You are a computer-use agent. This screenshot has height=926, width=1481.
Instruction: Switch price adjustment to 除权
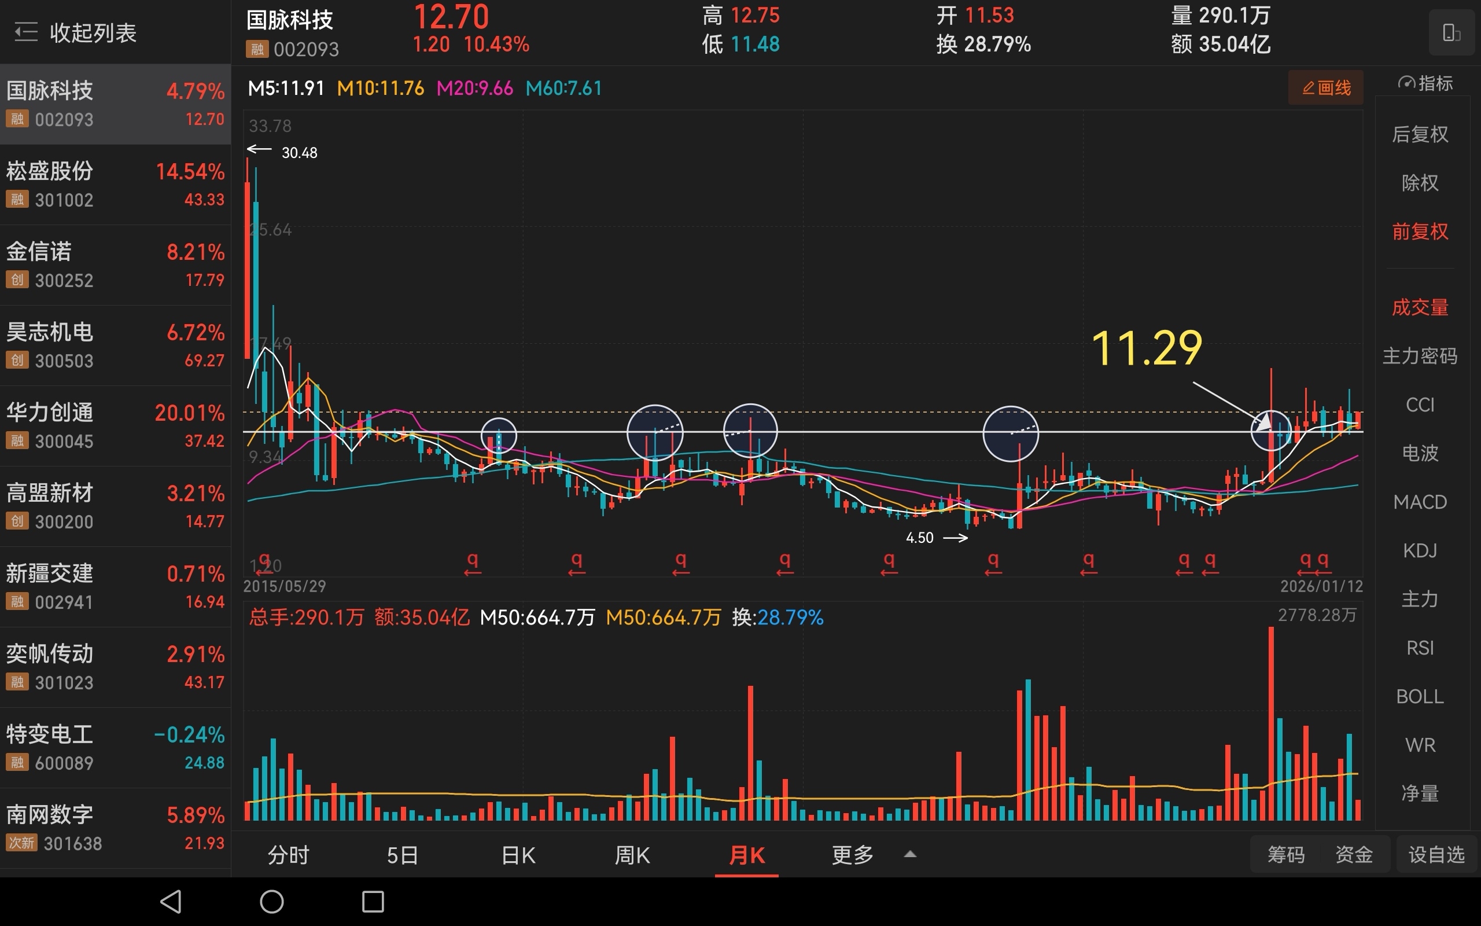point(1420,182)
